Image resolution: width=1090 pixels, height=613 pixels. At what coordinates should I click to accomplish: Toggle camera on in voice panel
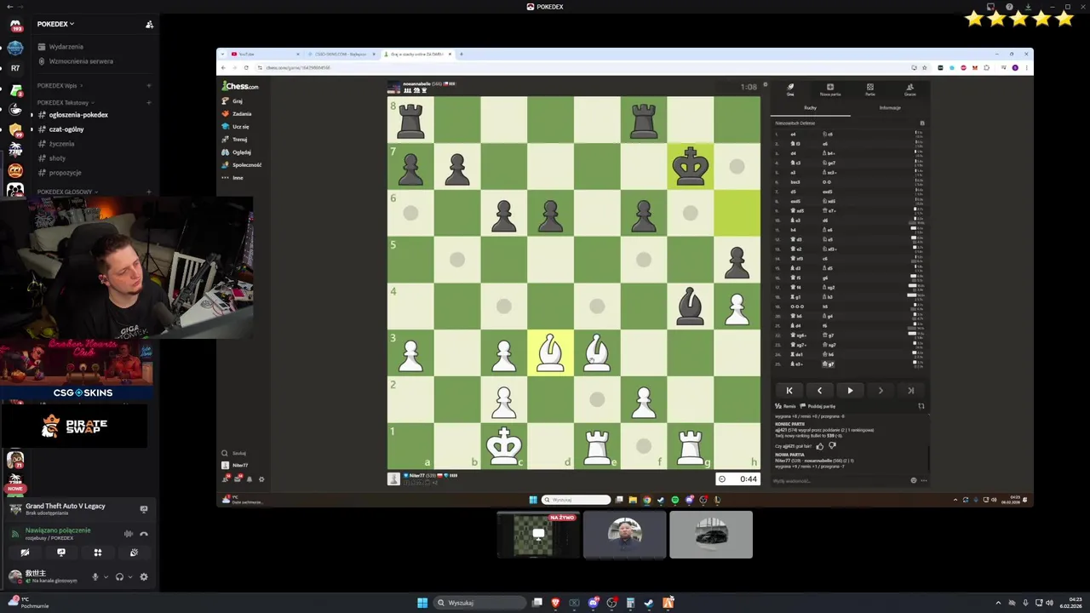click(25, 553)
